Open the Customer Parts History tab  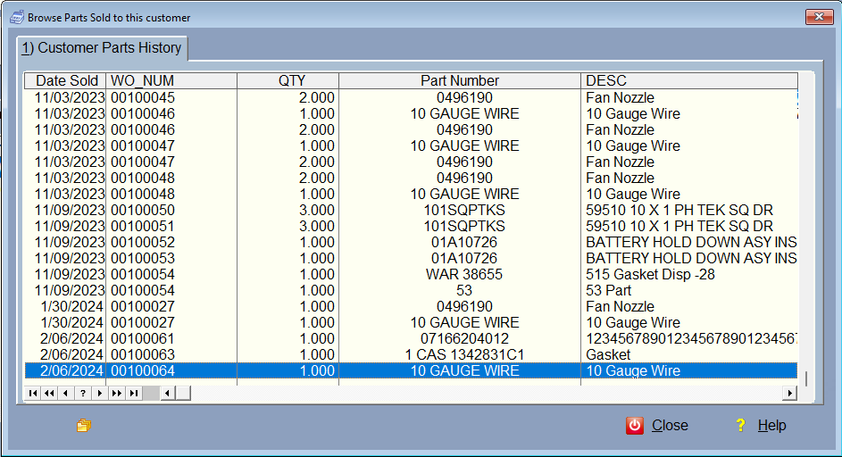[x=102, y=48]
